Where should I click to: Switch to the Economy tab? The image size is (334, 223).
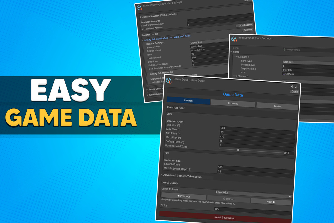pos(233,103)
